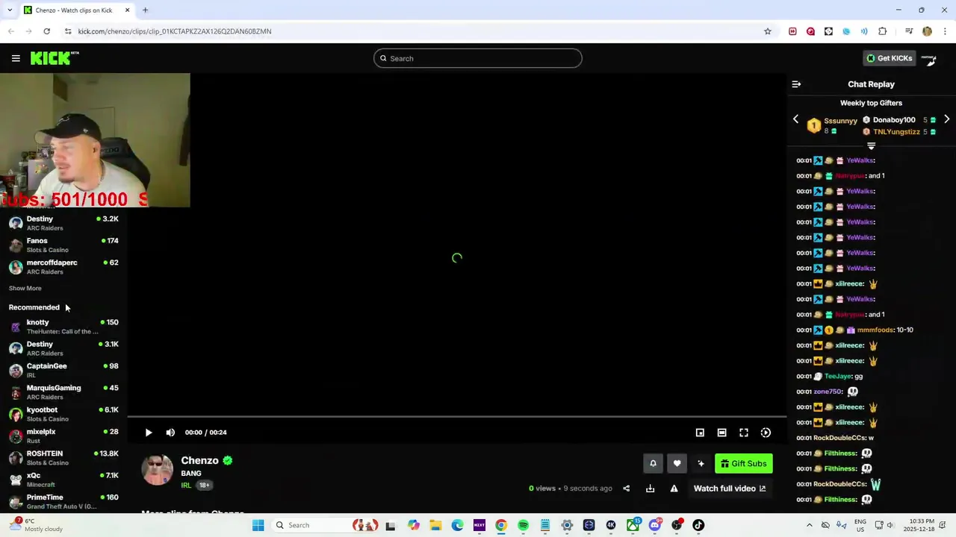Open knotty recommended channel
Screen dimensions: 956x537
[63, 326]
